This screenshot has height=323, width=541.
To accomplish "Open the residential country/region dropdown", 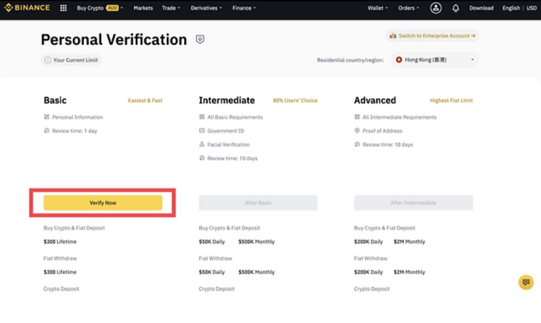I will pyautogui.click(x=435, y=60).
